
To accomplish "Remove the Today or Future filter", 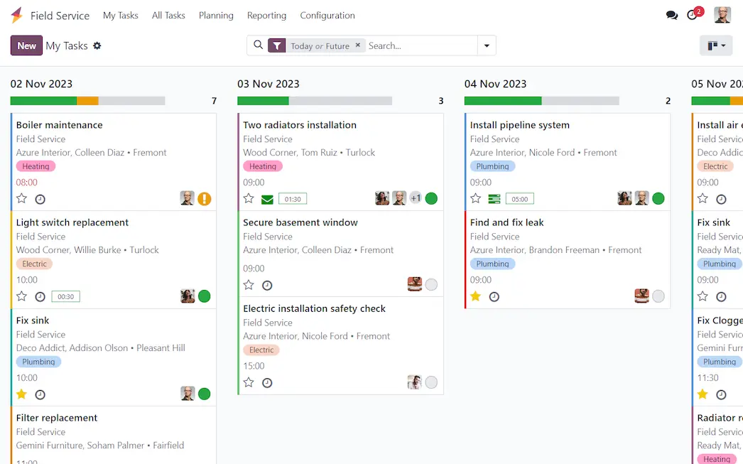I will click(x=358, y=45).
